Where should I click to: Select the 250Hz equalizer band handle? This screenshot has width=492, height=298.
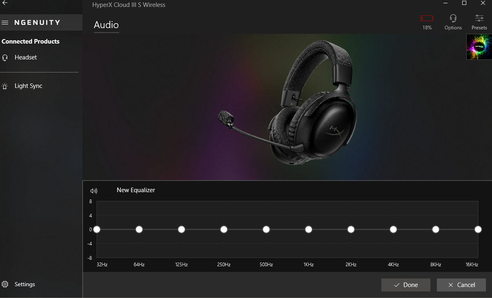(x=224, y=230)
